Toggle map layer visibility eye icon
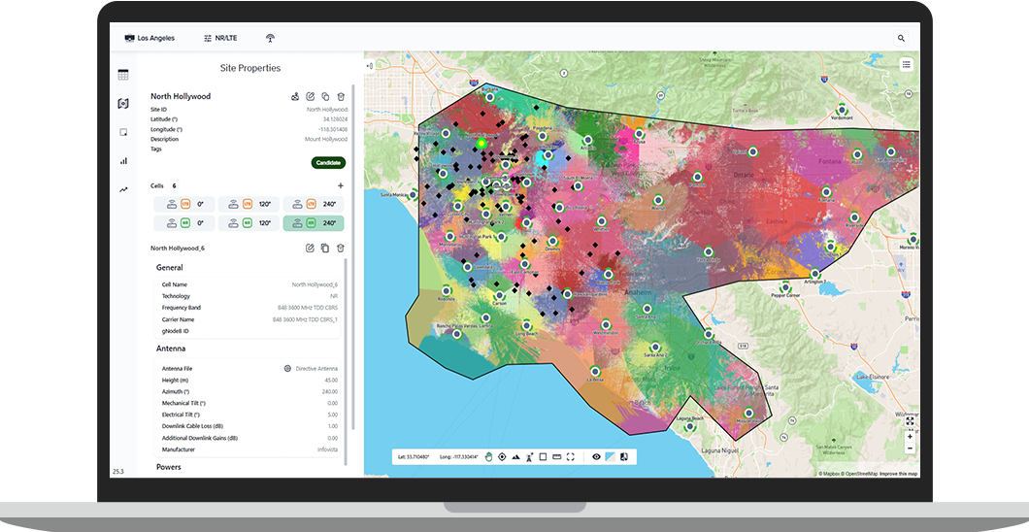The width and height of the screenshot is (1029, 532). pos(596,456)
